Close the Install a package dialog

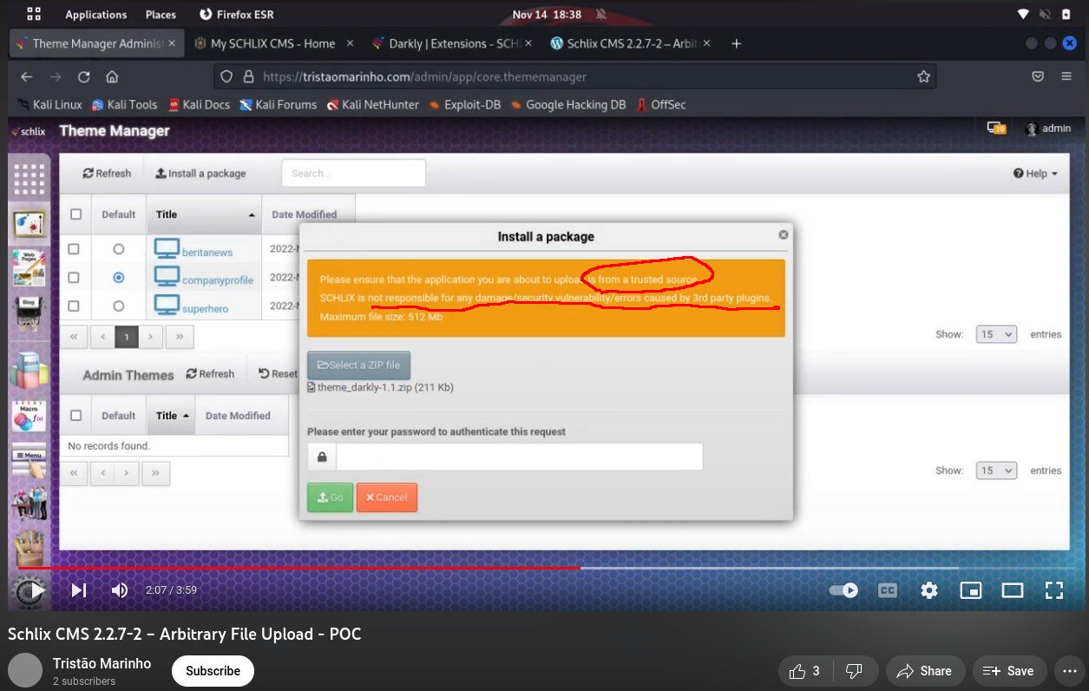(784, 234)
